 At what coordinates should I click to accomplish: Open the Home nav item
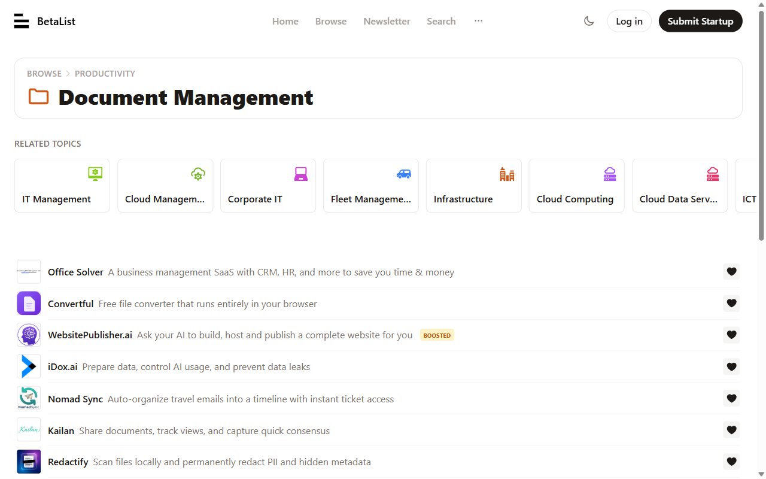click(285, 21)
